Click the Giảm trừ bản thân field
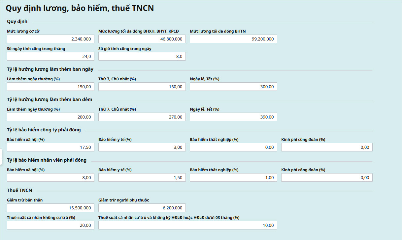The width and height of the screenshot is (402, 240). coord(50,208)
